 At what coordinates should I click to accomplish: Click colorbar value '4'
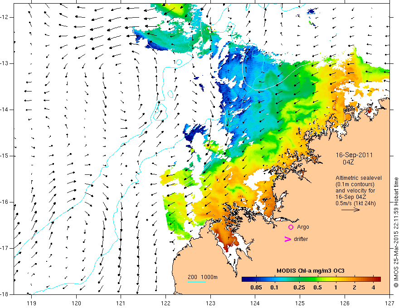[373, 288]
